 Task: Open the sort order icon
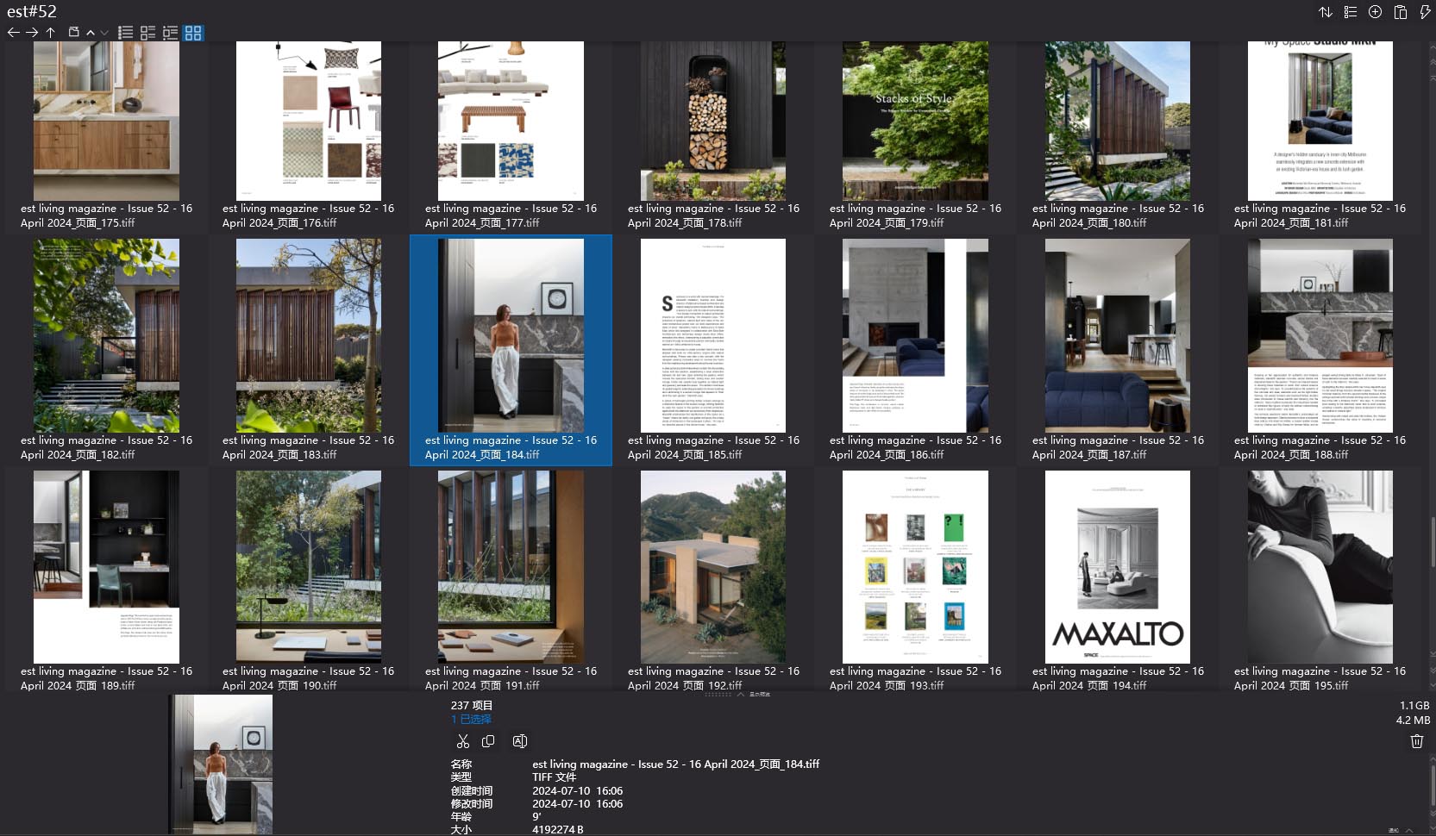click(1326, 12)
